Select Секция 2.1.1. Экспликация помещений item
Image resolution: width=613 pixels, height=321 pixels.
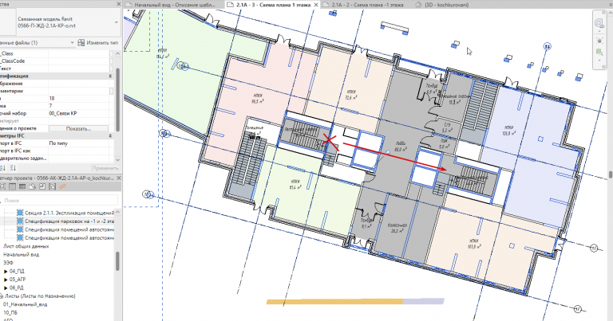(x=69, y=213)
